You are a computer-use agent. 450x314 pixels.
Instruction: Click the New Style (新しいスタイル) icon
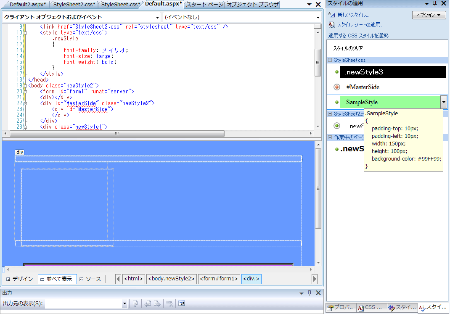[x=331, y=15]
